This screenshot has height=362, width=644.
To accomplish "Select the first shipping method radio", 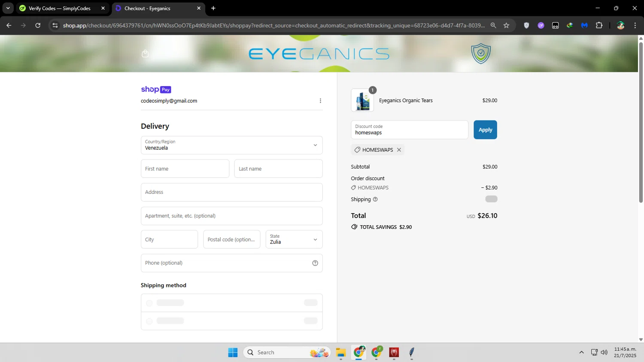I will coord(149,303).
